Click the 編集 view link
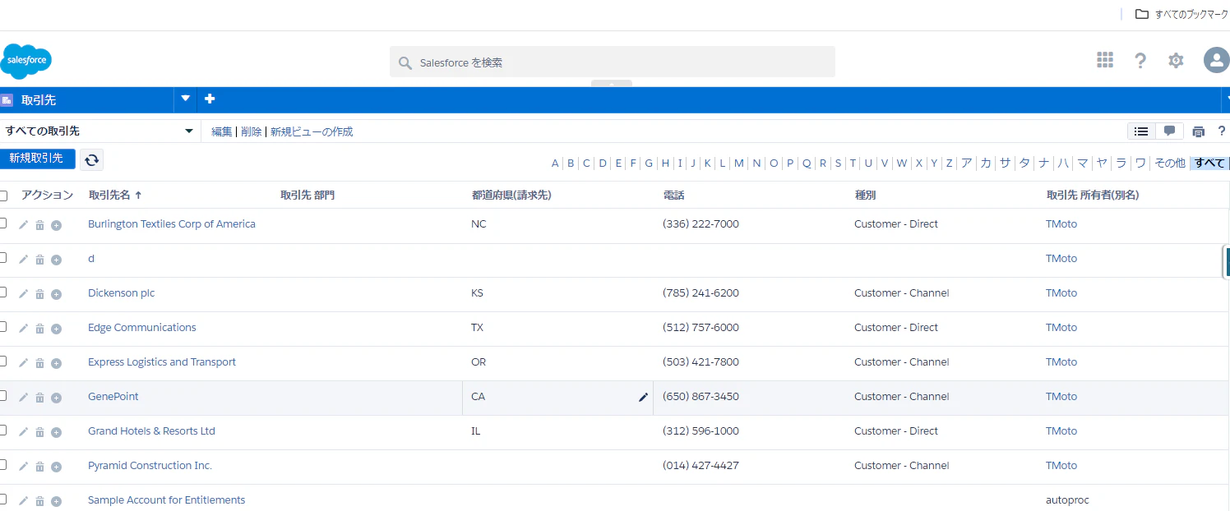Screen dimensions: 1230x511 point(222,131)
